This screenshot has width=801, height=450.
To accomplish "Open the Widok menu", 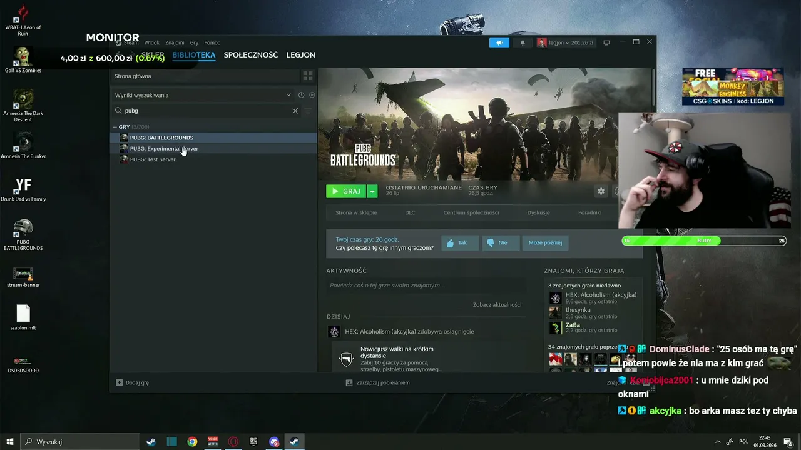I will (152, 42).
